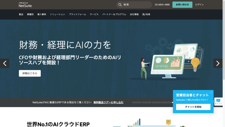Select the first carousel indicator bar
This screenshot has width=225, height=127.
(x=137, y=103)
